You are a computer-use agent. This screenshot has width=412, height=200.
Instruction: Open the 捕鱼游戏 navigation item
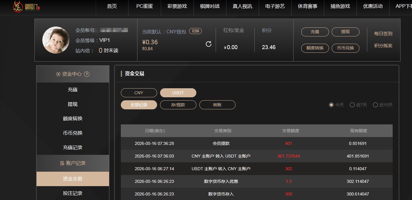tap(340, 6)
